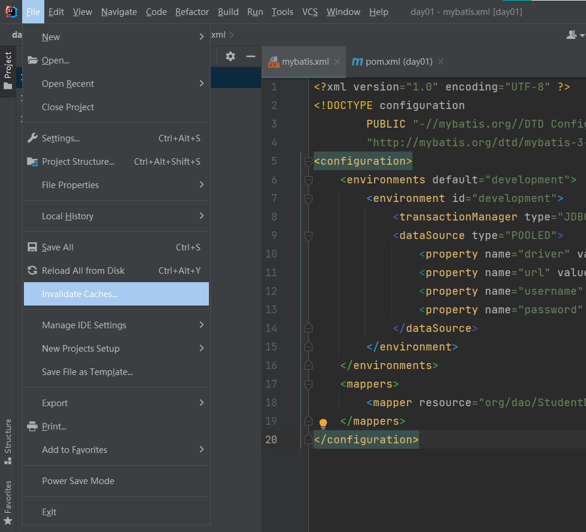586x532 pixels.
Task: Open the Navigate menu
Action: tap(119, 12)
